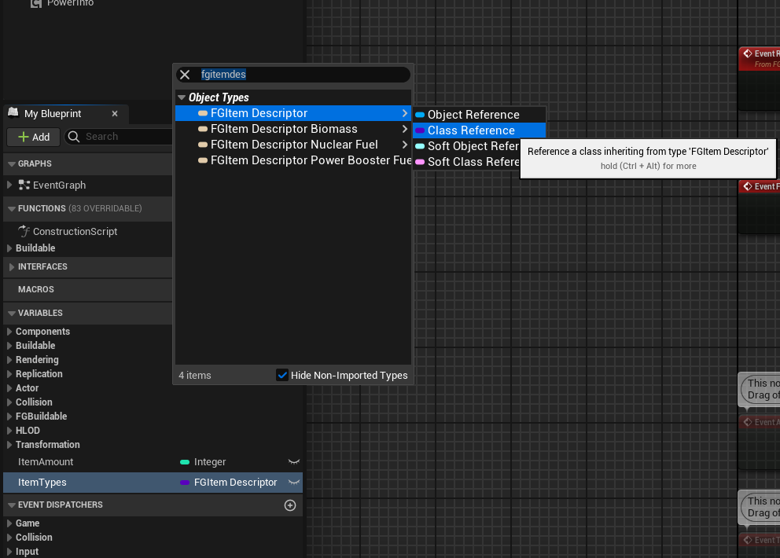Collapse the FUNCTIONS section
The image size is (780, 558).
pos(12,208)
